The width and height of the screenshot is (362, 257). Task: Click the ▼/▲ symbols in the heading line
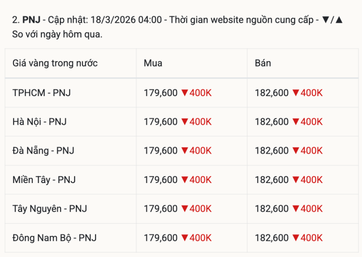click(332, 20)
